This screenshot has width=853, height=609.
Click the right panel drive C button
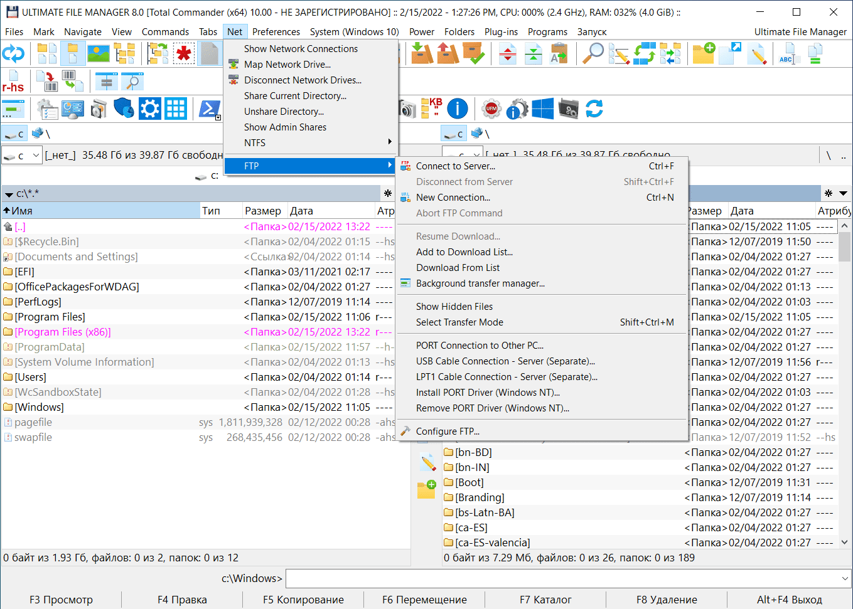[x=453, y=134]
